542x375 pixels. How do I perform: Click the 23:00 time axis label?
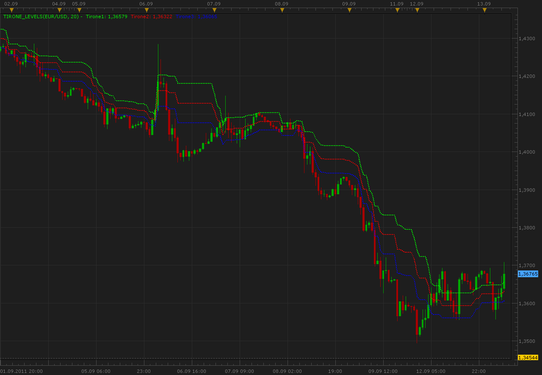pyautogui.click(x=144, y=371)
